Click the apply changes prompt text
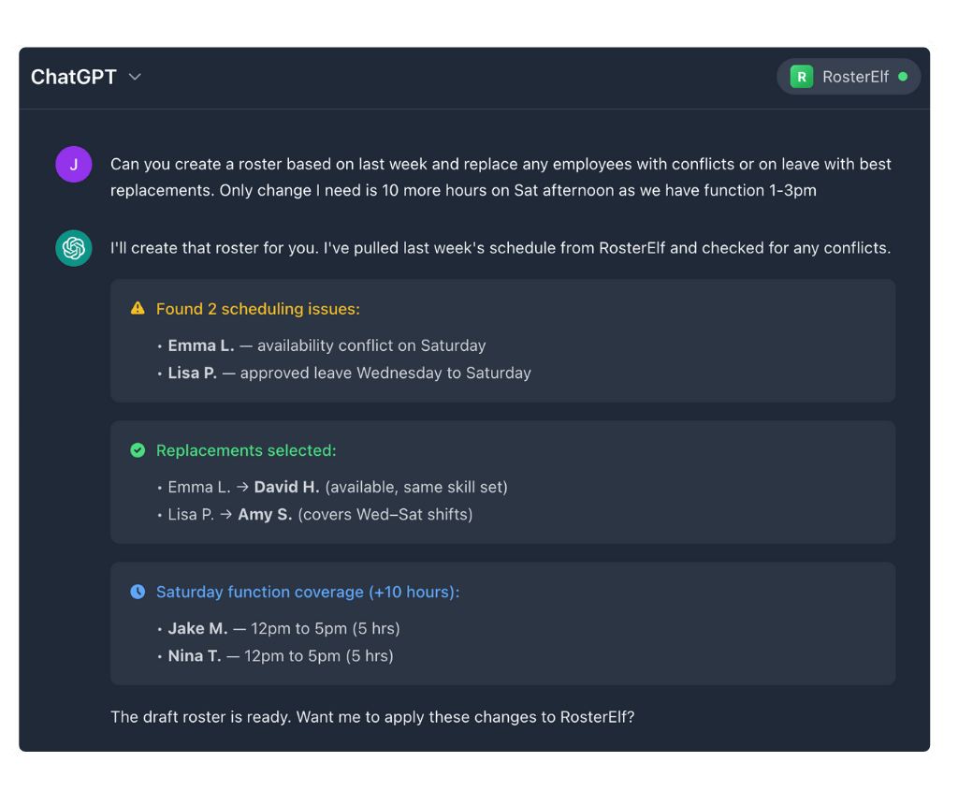958x806 pixels. click(372, 717)
